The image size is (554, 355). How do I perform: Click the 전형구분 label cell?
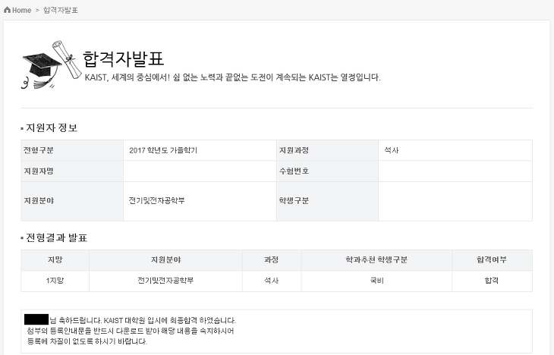72,150
